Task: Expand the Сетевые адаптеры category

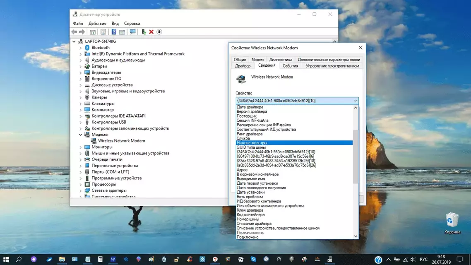Action: coord(81,190)
